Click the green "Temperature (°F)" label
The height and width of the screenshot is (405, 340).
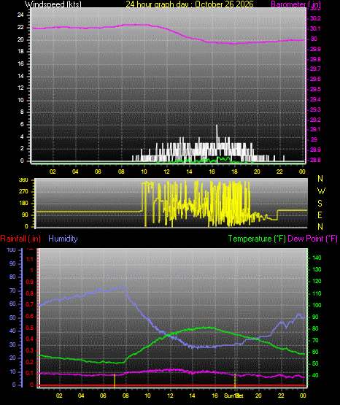(x=257, y=239)
